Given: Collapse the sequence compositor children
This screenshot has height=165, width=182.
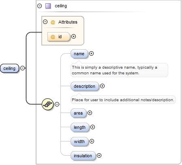Looking at the screenshot, I should 57,104.
